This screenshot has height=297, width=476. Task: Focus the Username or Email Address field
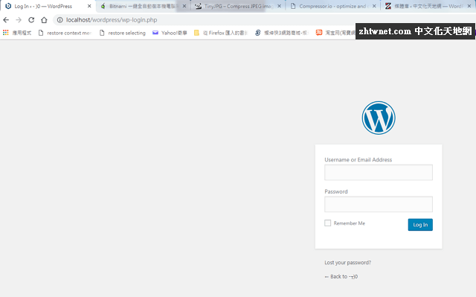click(x=379, y=173)
